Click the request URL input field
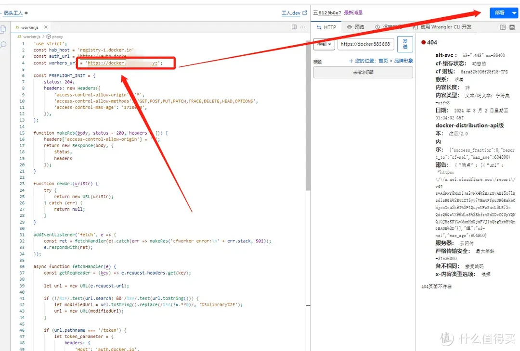This screenshot has width=520, height=351. tap(365, 44)
